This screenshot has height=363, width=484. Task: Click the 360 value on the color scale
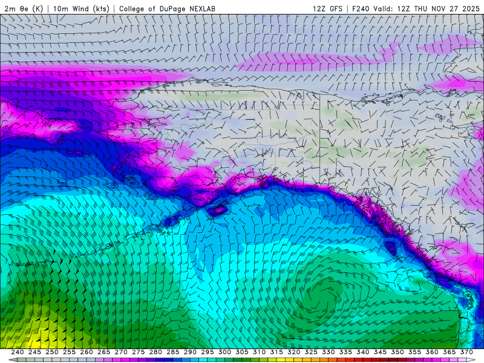(432, 352)
